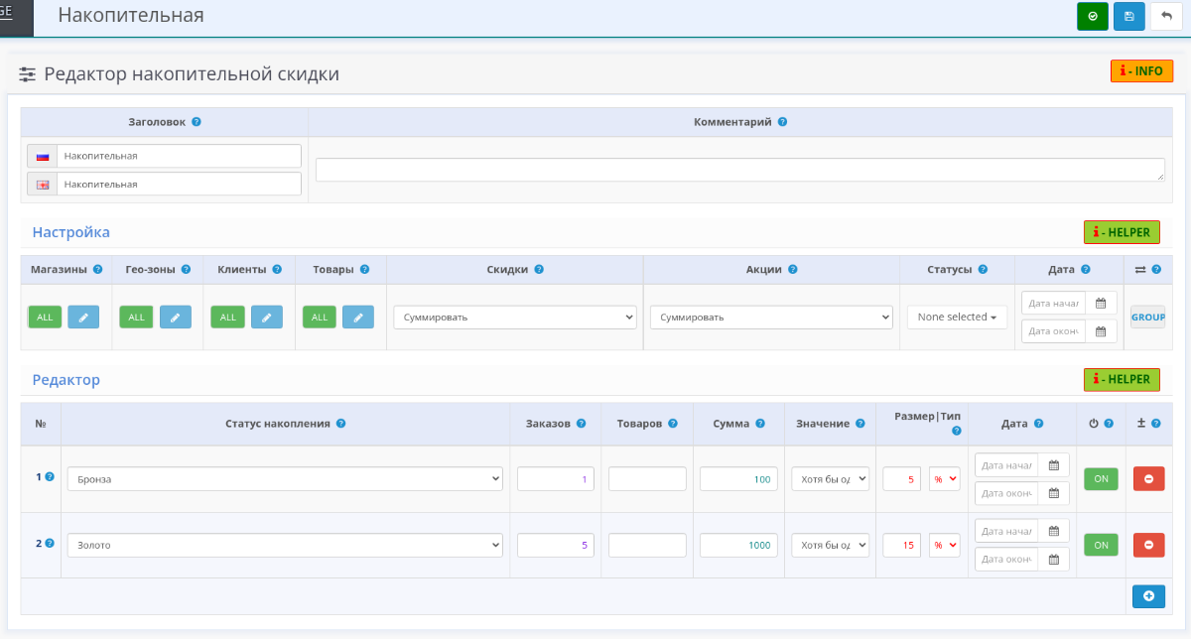Open percent type dropdown in Бронза row
The image size is (1191, 639).
coord(944,479)
